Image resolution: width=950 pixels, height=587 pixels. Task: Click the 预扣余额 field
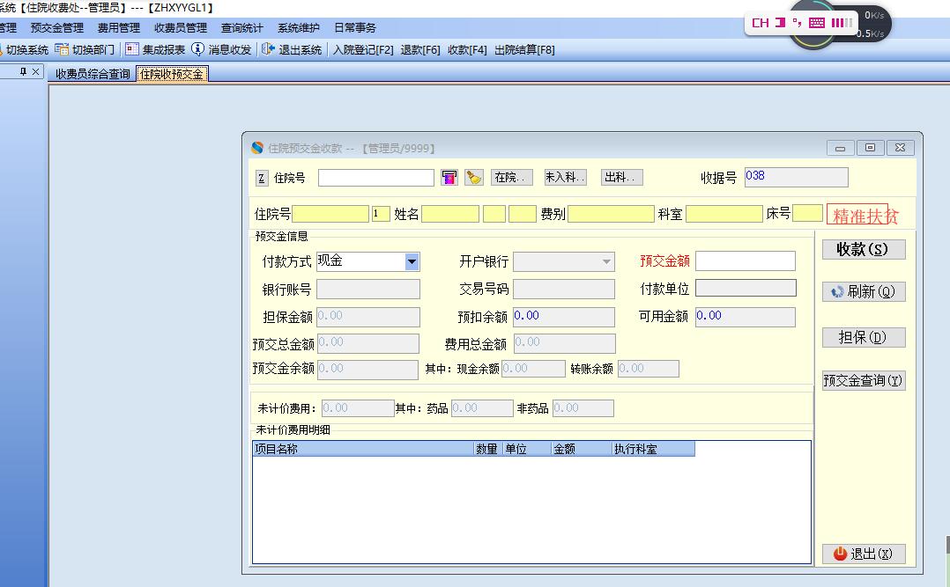pos(564,317)
